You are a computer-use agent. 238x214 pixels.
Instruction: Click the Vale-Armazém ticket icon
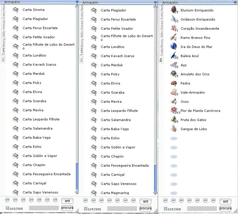tap(174, 92)
